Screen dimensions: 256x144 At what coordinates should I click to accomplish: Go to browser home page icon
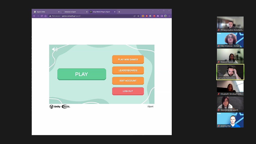click(45, 16)
